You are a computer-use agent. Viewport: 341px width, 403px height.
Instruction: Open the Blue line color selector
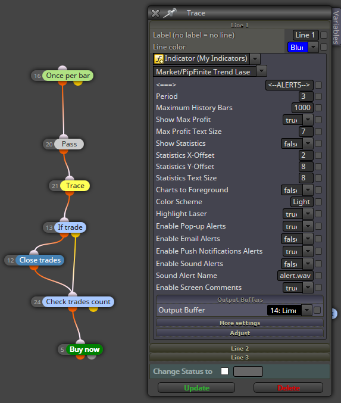[298, 47]
